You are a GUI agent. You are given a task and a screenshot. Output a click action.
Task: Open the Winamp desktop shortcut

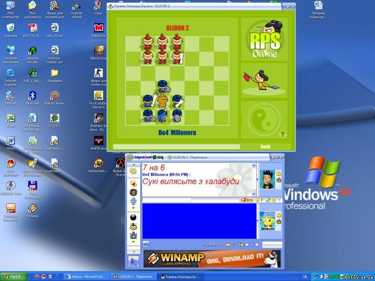tap(33, 210)
